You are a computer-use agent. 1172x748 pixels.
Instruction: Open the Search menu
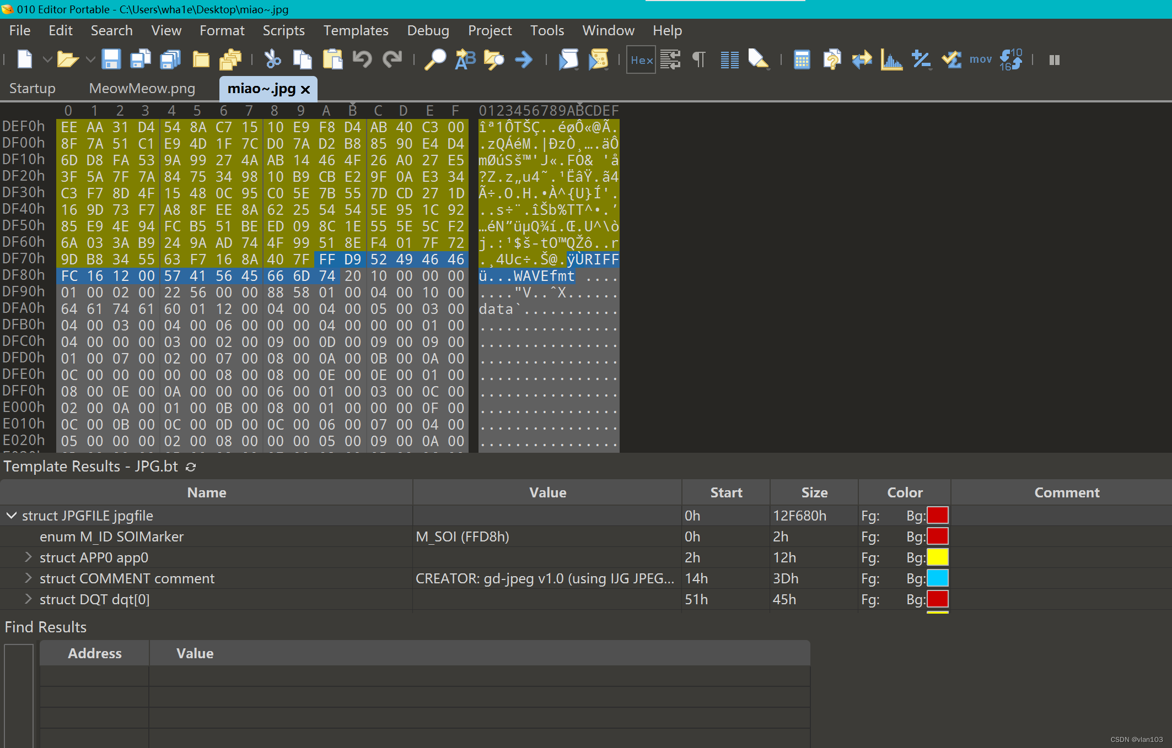click(111, 30)
